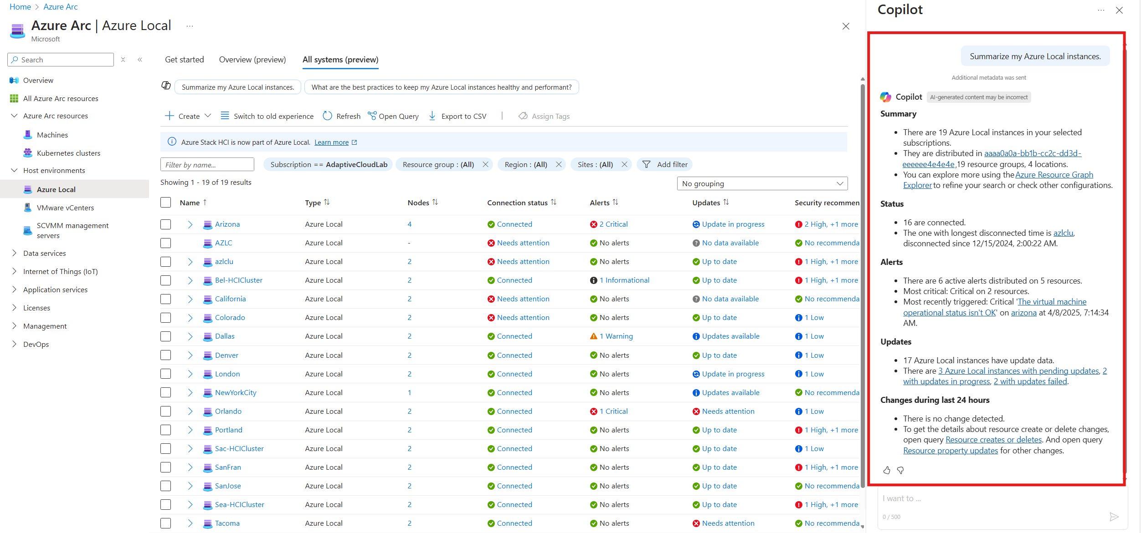Open the Learn more link

(x=331, y=142)
